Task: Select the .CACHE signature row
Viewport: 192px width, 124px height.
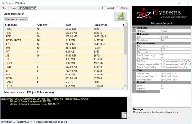Action: [x=64, y=82]
